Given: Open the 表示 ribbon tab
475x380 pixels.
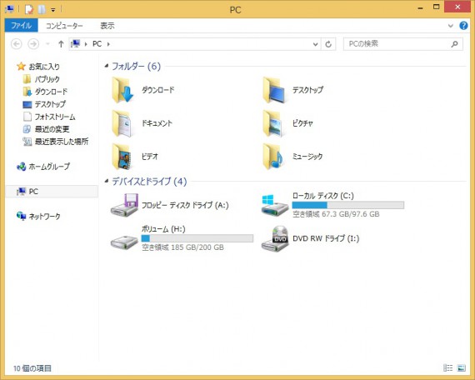Looking at the screenshot, I should [107, 26].
